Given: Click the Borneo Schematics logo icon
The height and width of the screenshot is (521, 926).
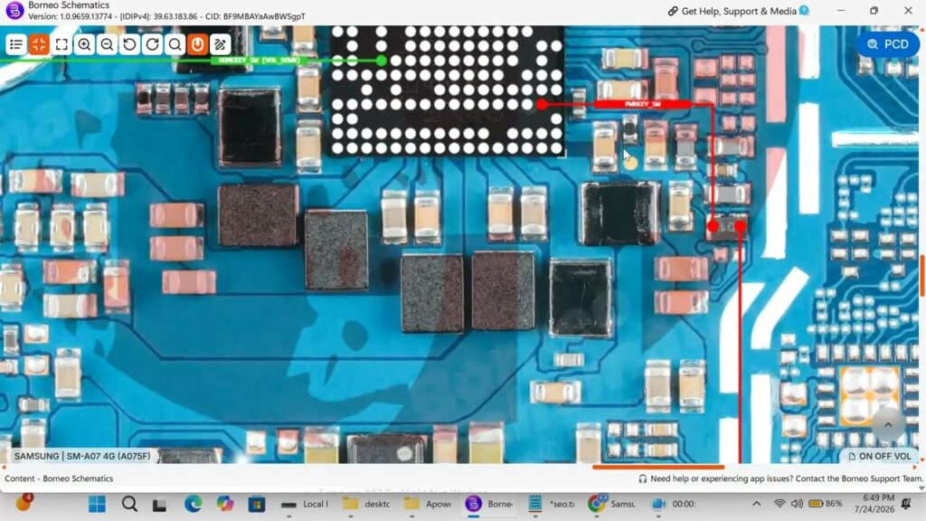Looking at the screenshot, I should tap(14, 10).
